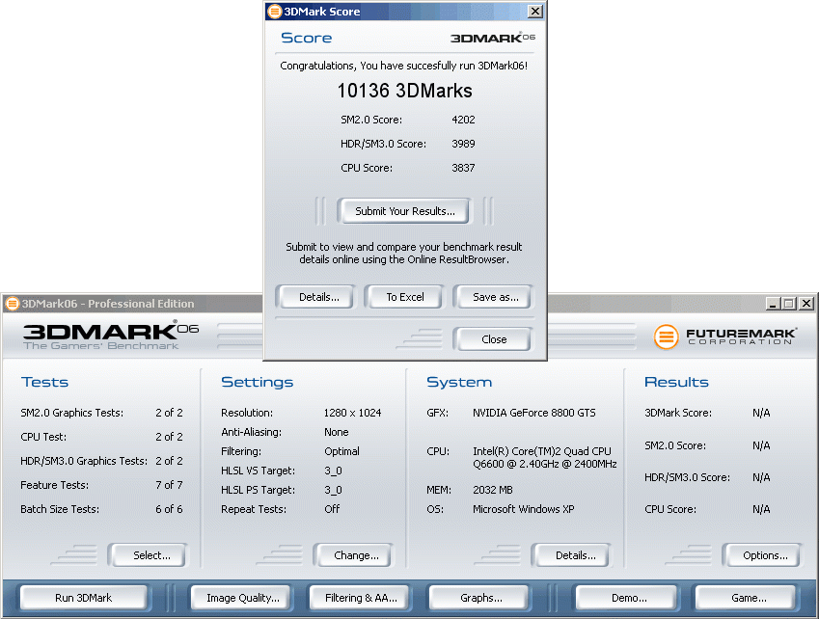
Task: Export results with To Excel button
Action: click(405, 297)
